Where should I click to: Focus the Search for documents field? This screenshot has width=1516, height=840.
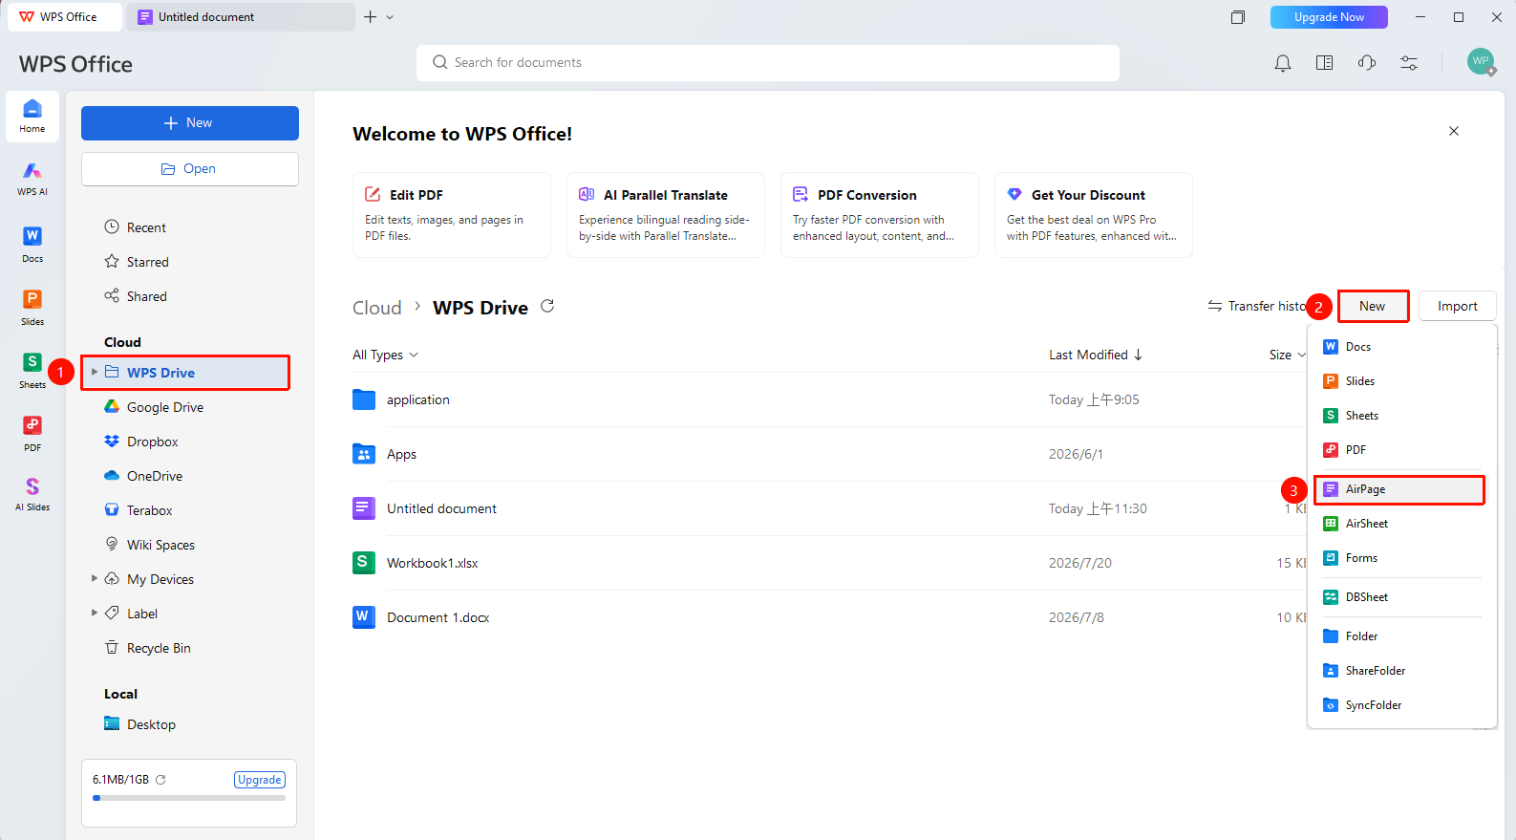pos(768,63)
